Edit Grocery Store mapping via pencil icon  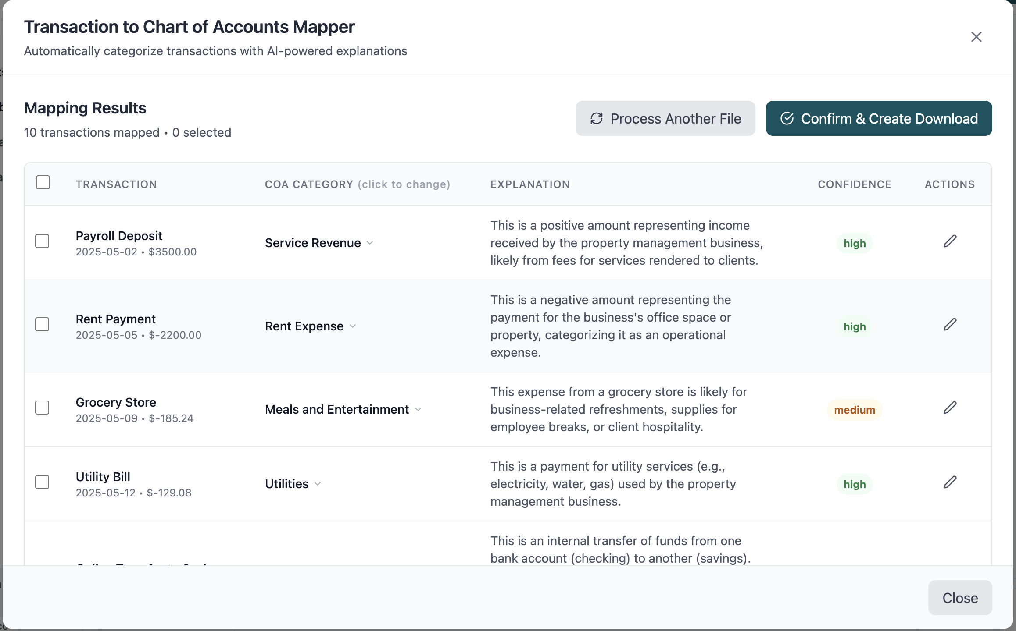(x=950, y=408)
